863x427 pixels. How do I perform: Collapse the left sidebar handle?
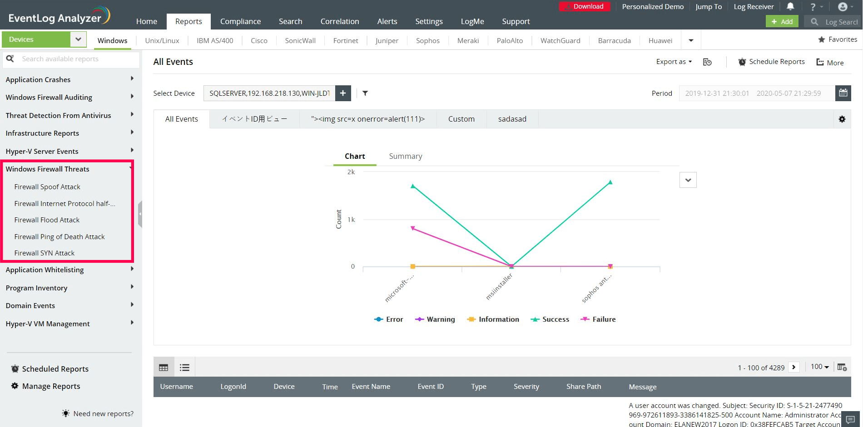[140, 214]
